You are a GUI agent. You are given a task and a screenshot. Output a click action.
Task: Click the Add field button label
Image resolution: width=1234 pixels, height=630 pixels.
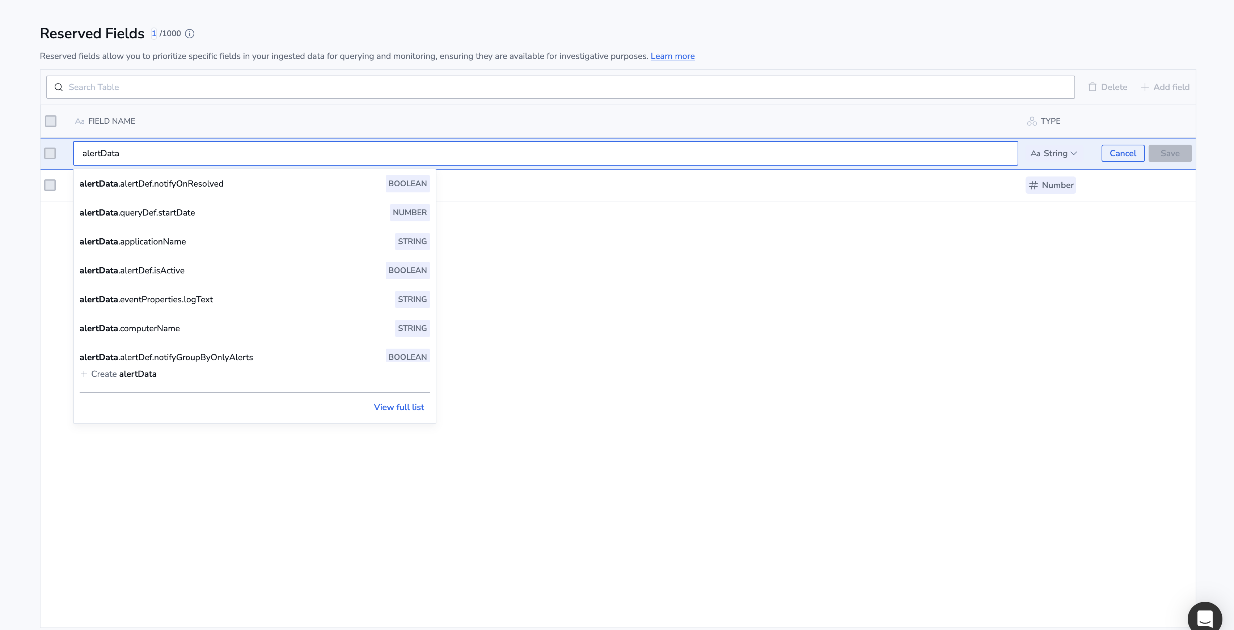[x=1171, y=87]
